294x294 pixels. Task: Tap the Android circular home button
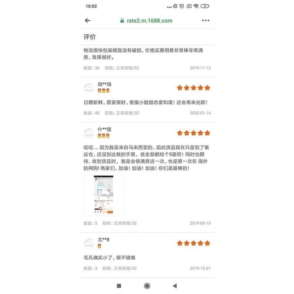[x=147, y=286]
